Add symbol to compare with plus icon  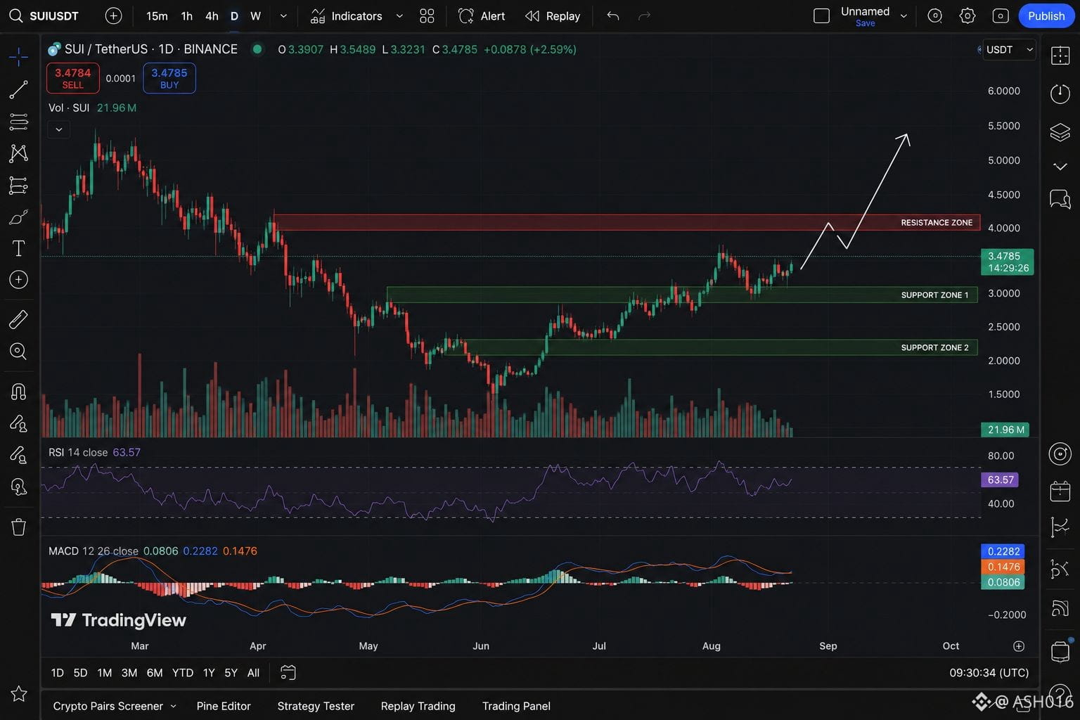tap(113, 15)
